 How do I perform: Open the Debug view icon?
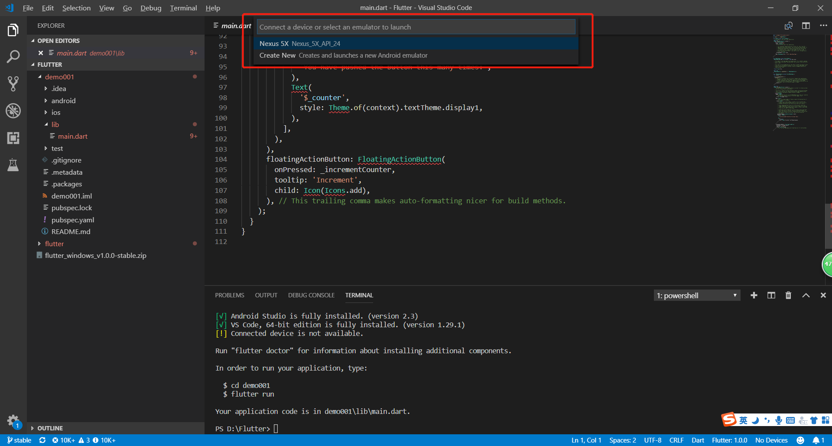[x=13, y=111]
